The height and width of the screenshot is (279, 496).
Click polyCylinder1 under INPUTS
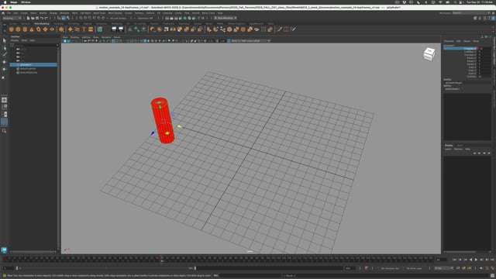click(x=453, y=89)
